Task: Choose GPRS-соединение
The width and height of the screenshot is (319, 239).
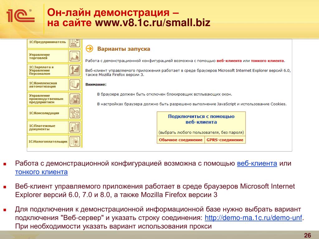Action: 225,140
